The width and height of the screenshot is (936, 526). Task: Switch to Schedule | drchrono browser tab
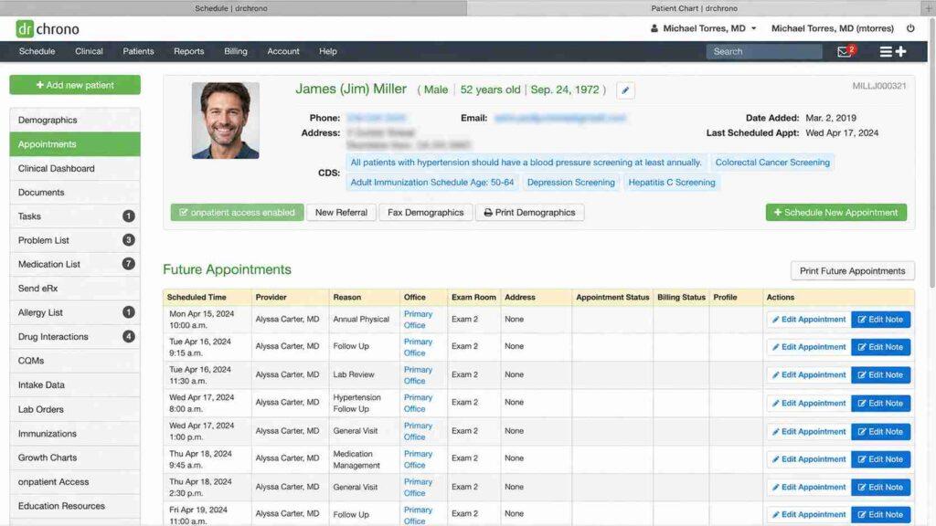231,8
